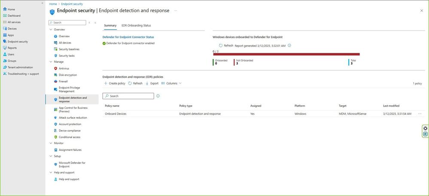Viewport: 429px width, 196px height.
Task: Open Security baselines
Action: tap(67, 49)
